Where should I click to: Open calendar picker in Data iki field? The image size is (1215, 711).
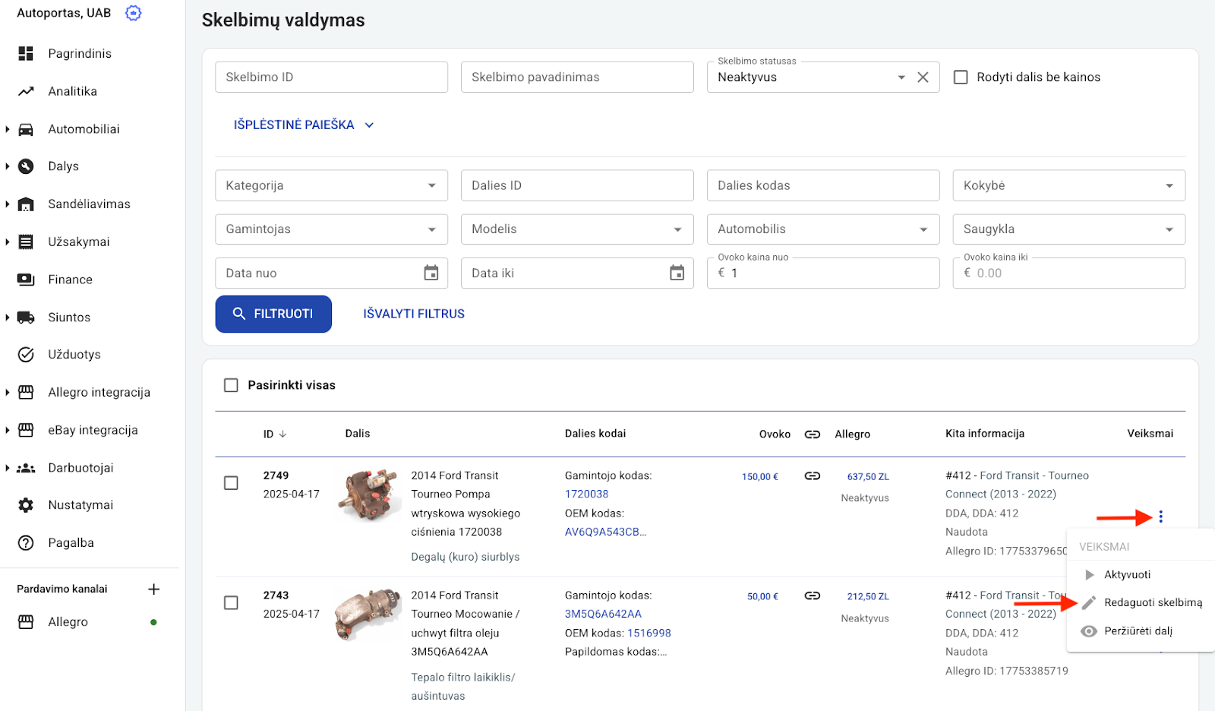click(x=677, y=273)
